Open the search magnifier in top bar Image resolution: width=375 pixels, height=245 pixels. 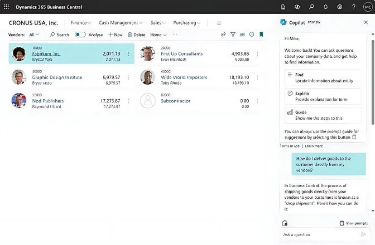coord(311,7)
